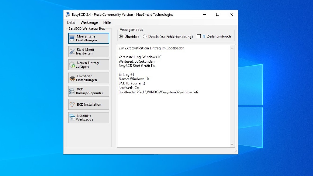Viewport: 313px width, 176px height.
Task: Open the Werkzeuge menu
Action: click(89, 22)
